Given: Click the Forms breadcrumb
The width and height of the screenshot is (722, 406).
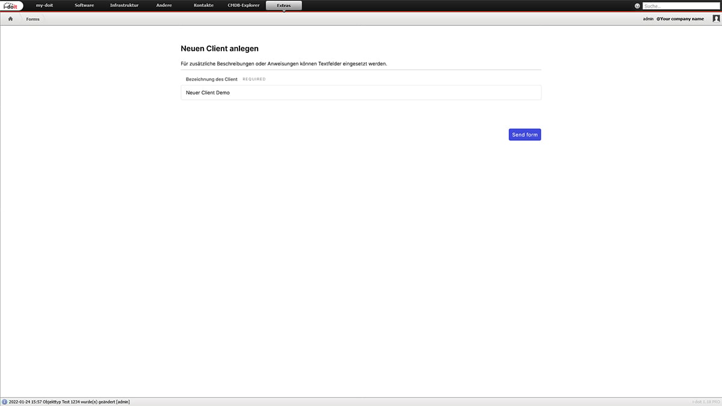Looking at the screenshot, I should (x=32, y=19).
